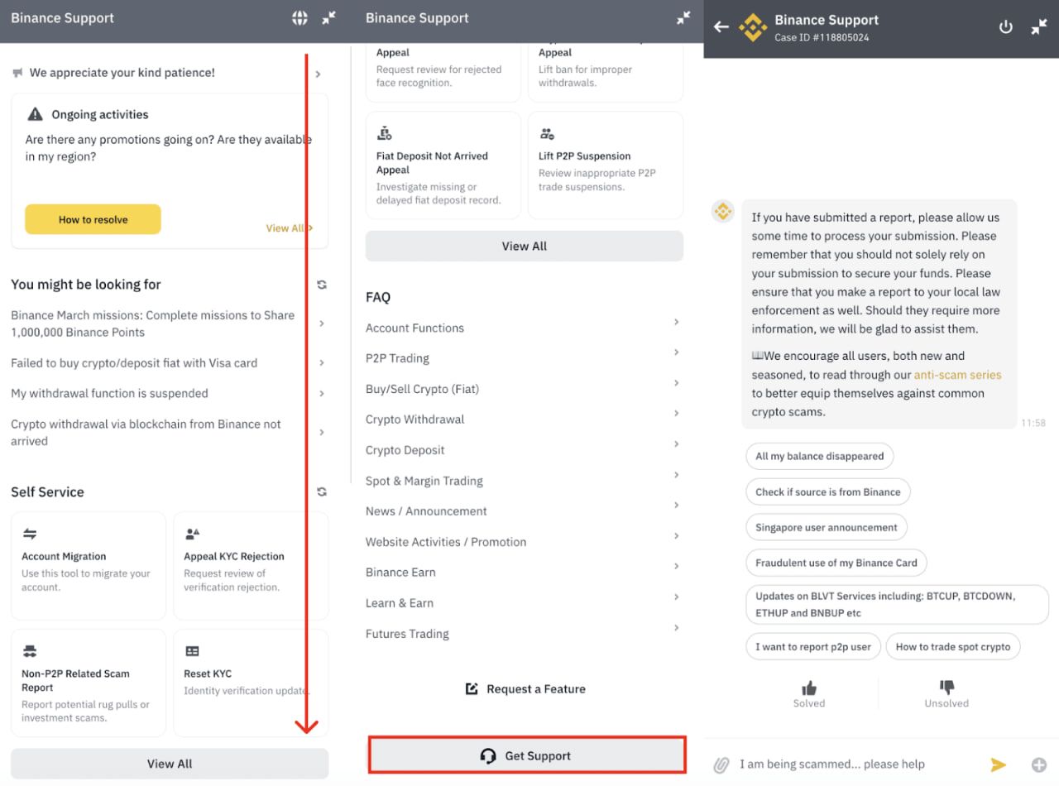The width and height of the screenshot is (1059, 786).
Task: Select Fraudulent use of my Binance Card
Action: click(836, 563)
